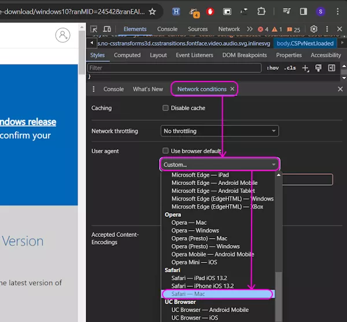Open the Chrome extensions puzzle icon
Viewport: 347px width, 322px height.
click(x=261, y=11)
